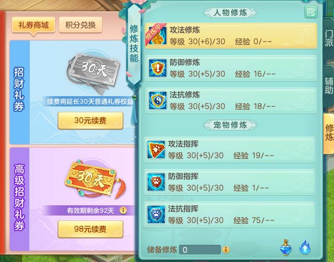Click the 98元续费 button
Viewport: 334px width, 262px height.
pos(91,229)
